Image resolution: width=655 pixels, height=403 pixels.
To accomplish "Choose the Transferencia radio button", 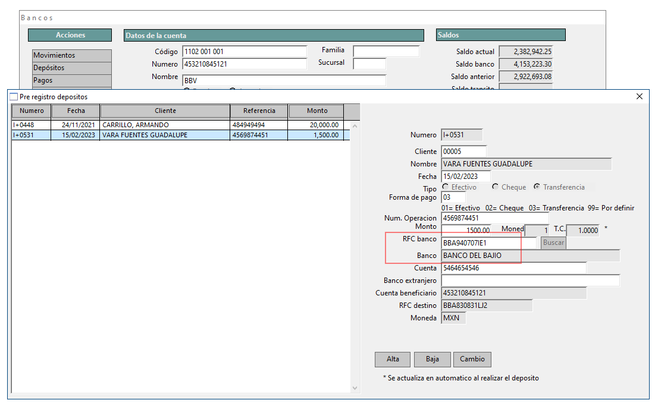I will tap(537, 187).
